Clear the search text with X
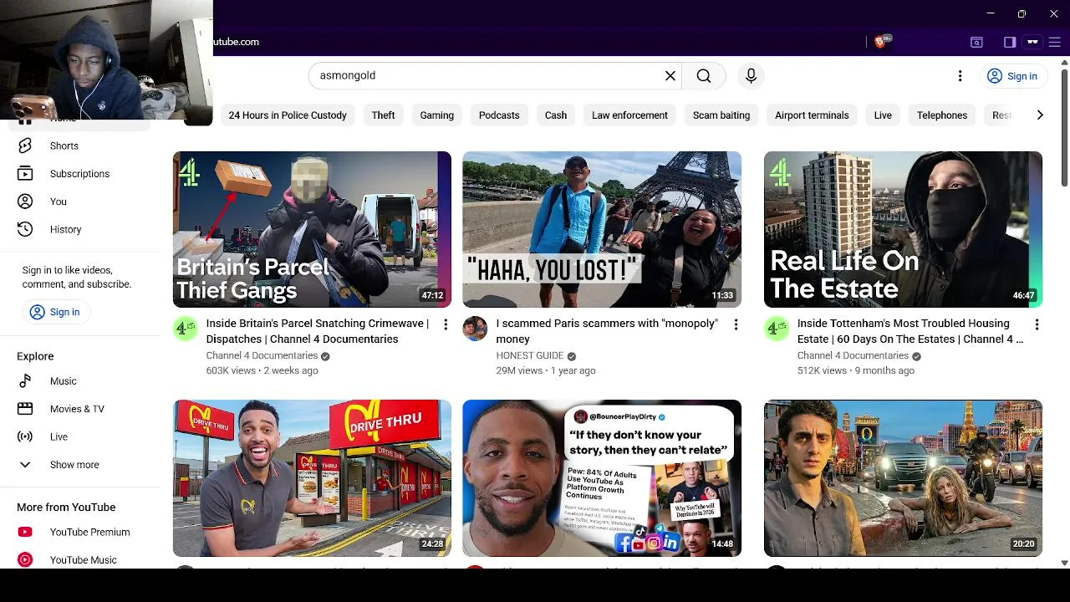Viewport: 1070px width, 602px height. pyautogui.click(x=670, y=76)
